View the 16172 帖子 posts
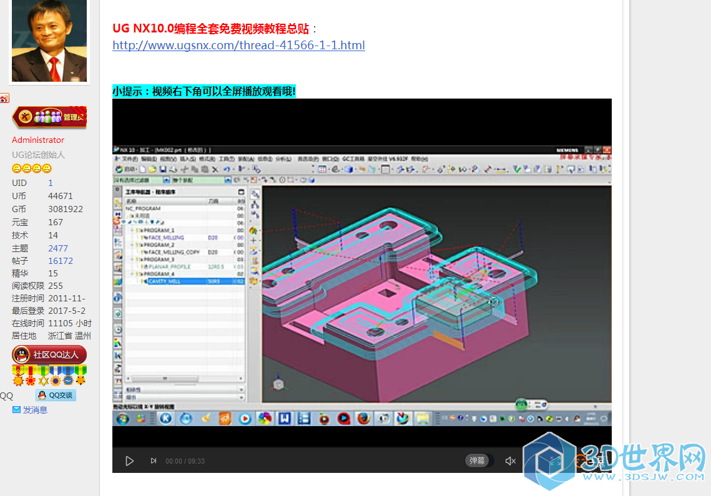The width and height of the screenshot is (711, 496). (61, 261)
